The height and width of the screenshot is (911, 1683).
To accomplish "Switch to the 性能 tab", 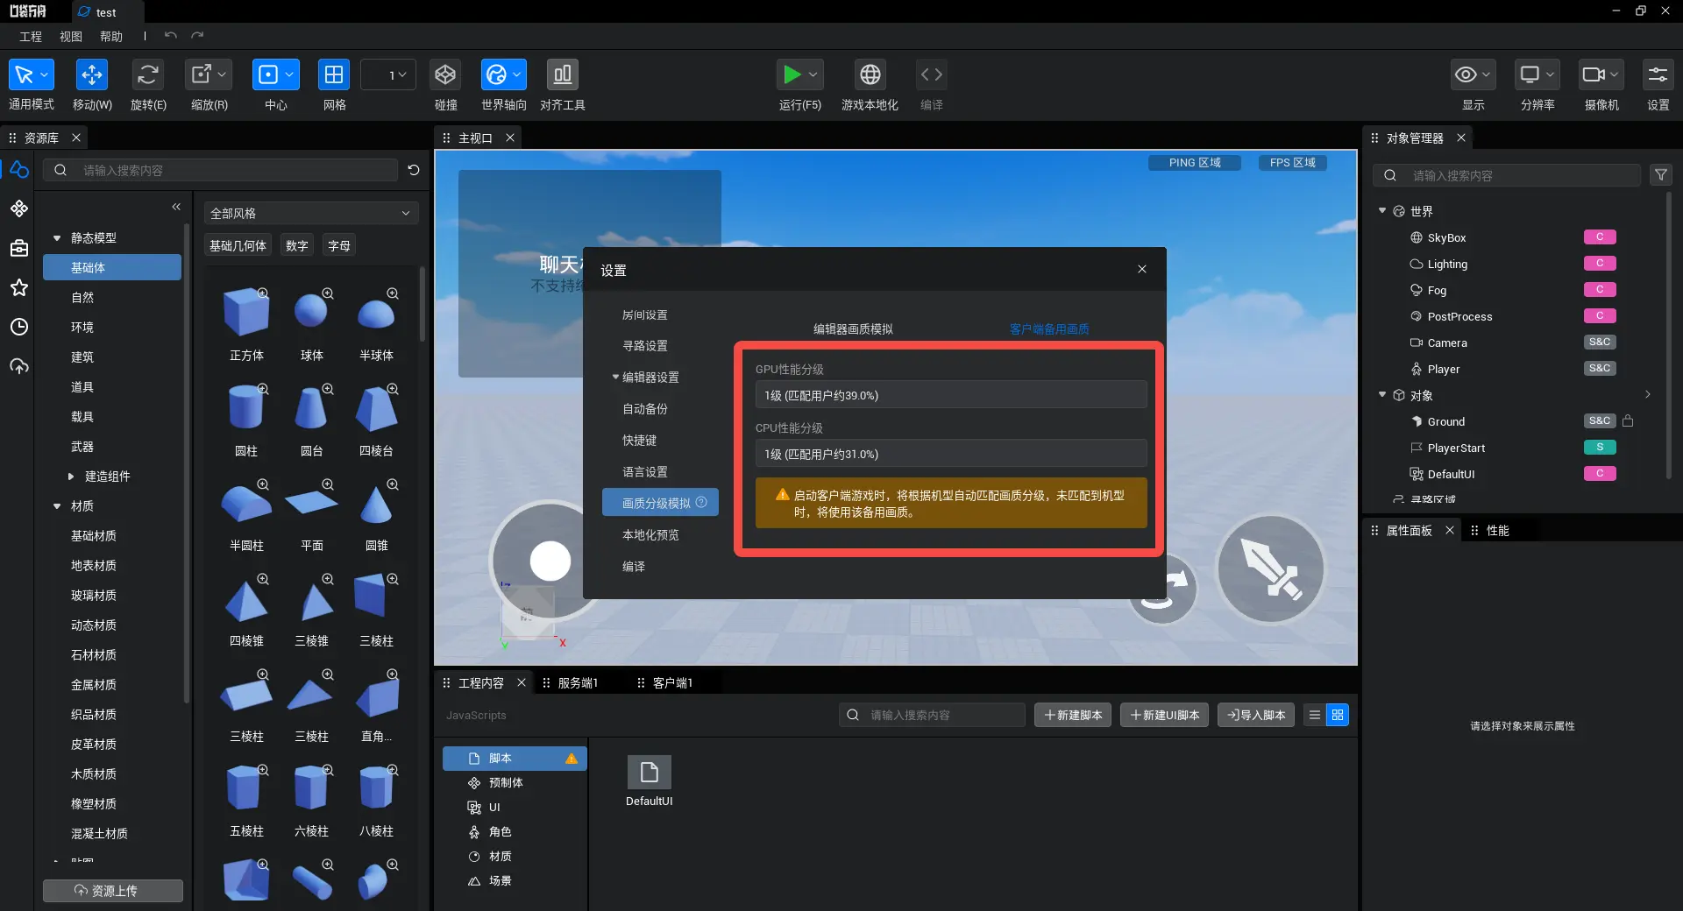I will [x=1497, y=530].
